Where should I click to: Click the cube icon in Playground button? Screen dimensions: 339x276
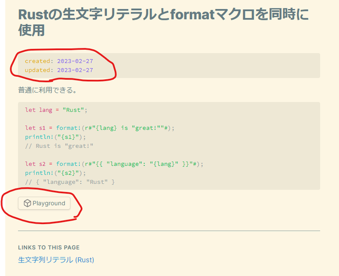(27, 203)
